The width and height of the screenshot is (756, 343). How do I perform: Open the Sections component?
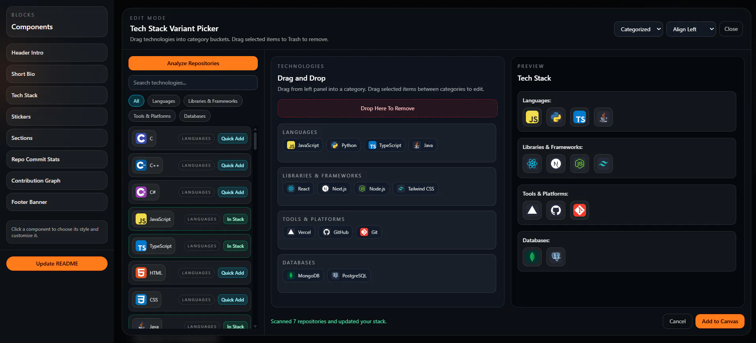(x=57, y=138)
